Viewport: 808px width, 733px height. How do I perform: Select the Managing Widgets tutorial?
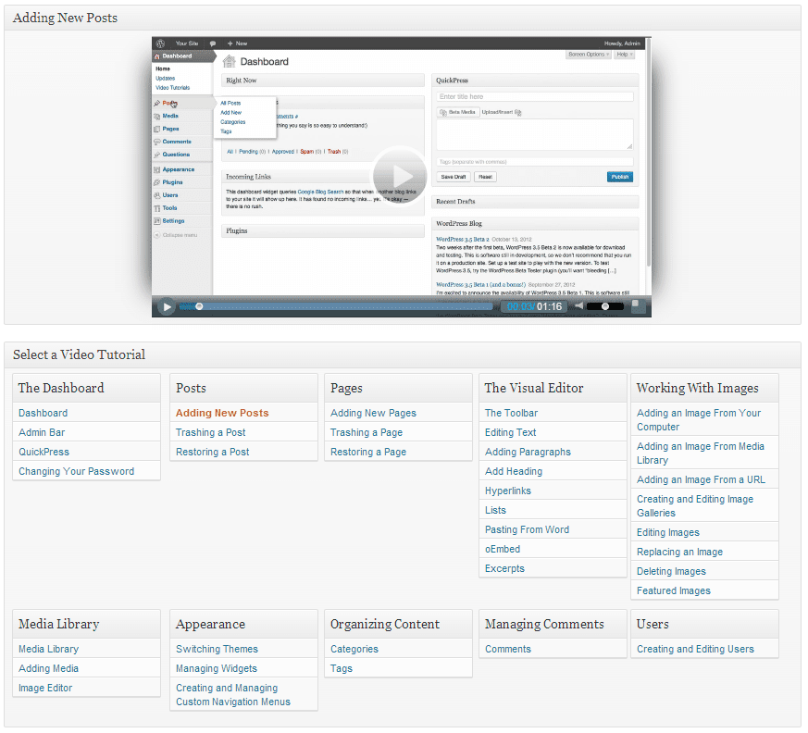217,669
